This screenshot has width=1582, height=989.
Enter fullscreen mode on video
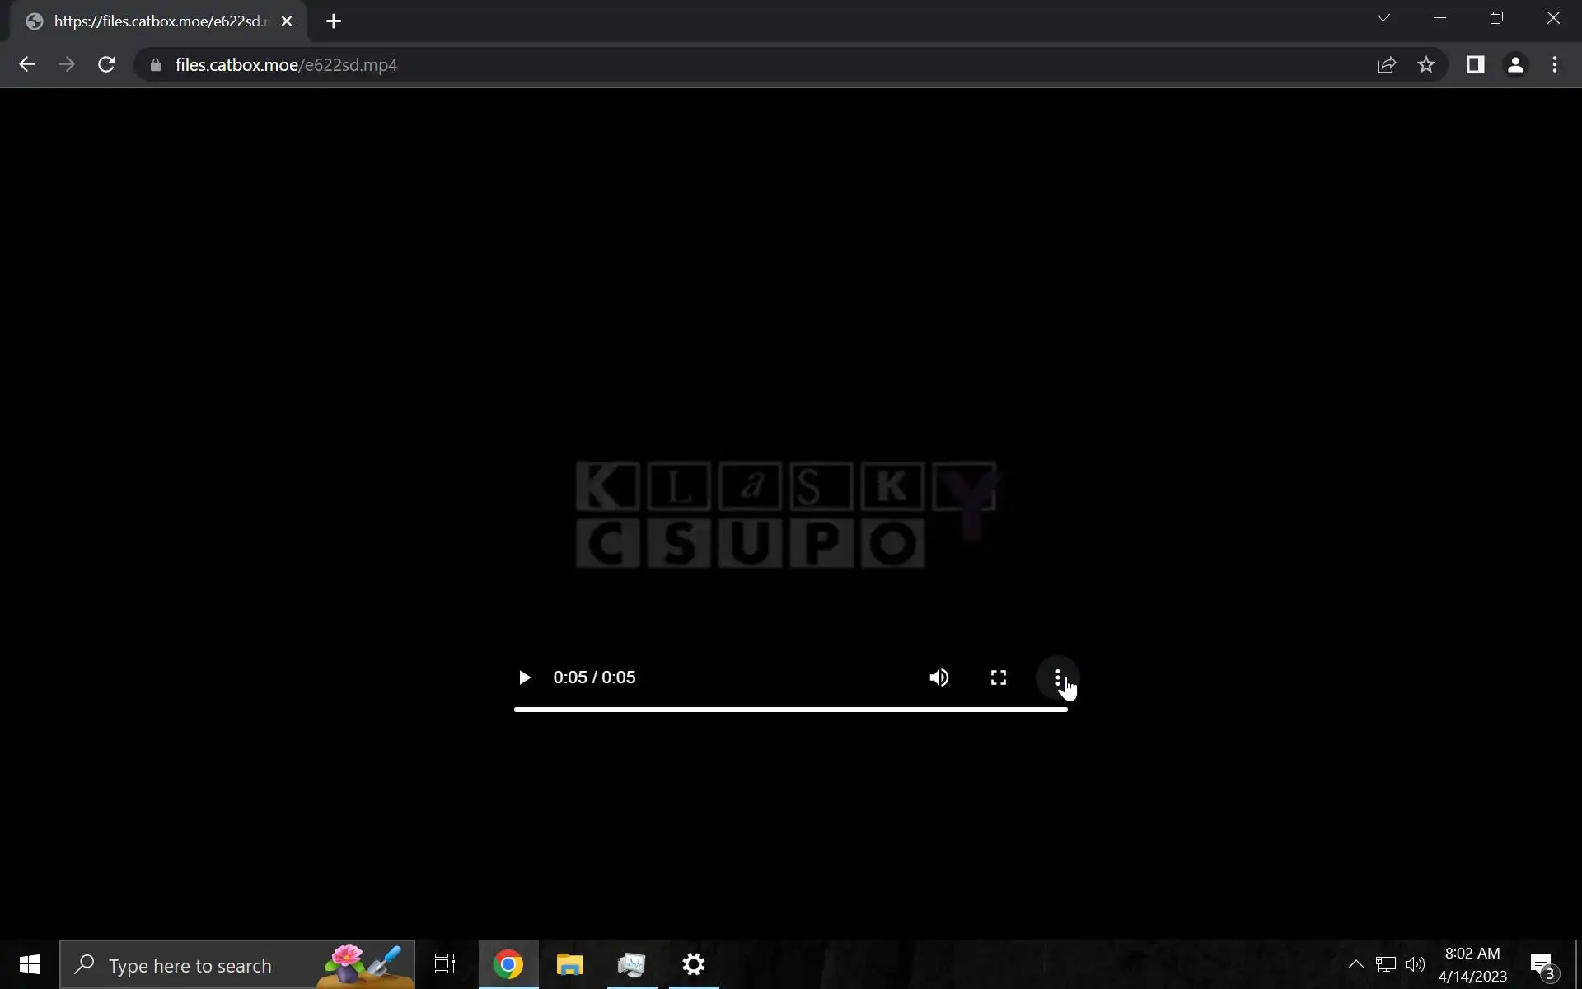tap(998, 677)
